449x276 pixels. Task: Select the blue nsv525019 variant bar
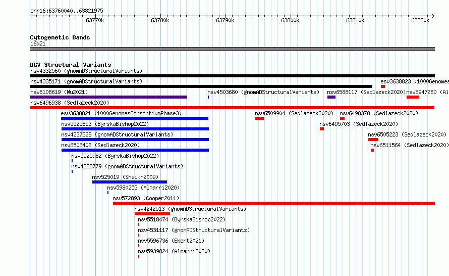click(130, 182)
